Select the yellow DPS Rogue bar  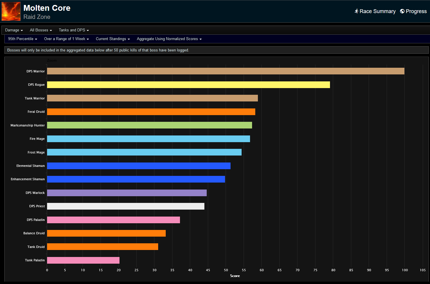[188, 85]
